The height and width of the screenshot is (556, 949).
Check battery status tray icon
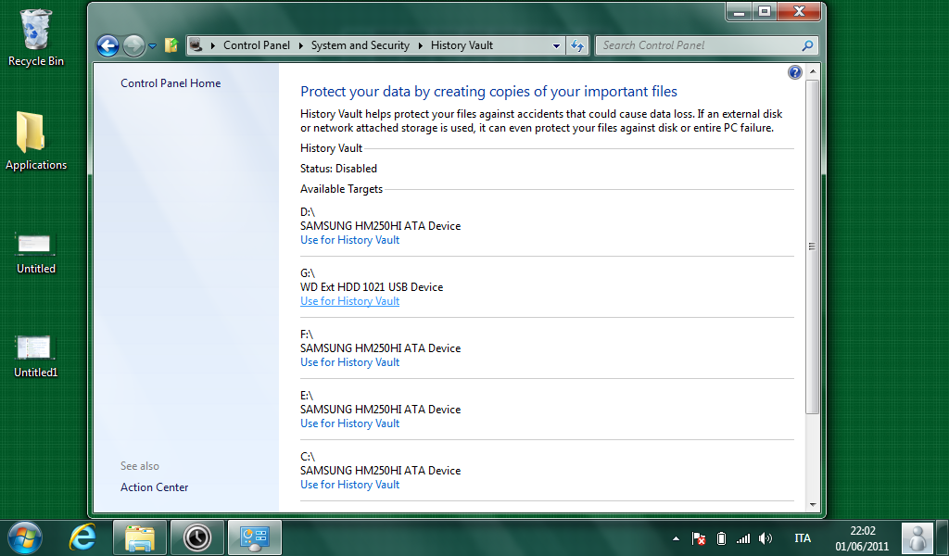coord(721,538)
